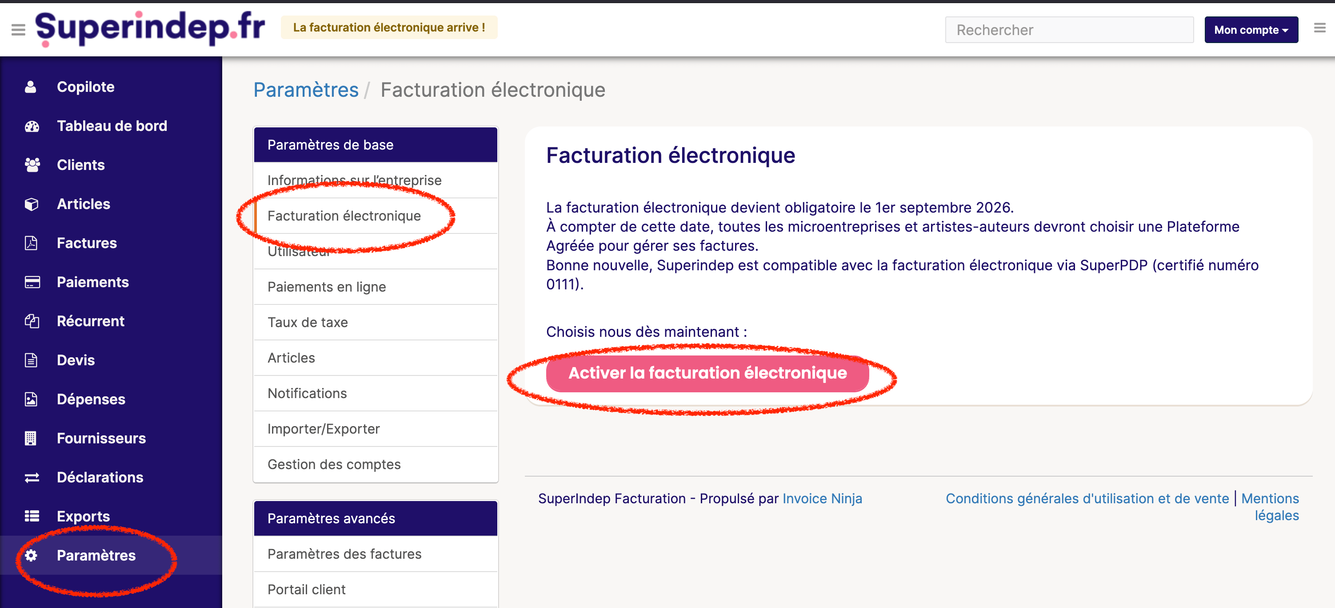Image resolution: width=1335 pixels, height=608 pixels.
Task: Click the Tableau de bord dashboard icon
Action: 32,126
